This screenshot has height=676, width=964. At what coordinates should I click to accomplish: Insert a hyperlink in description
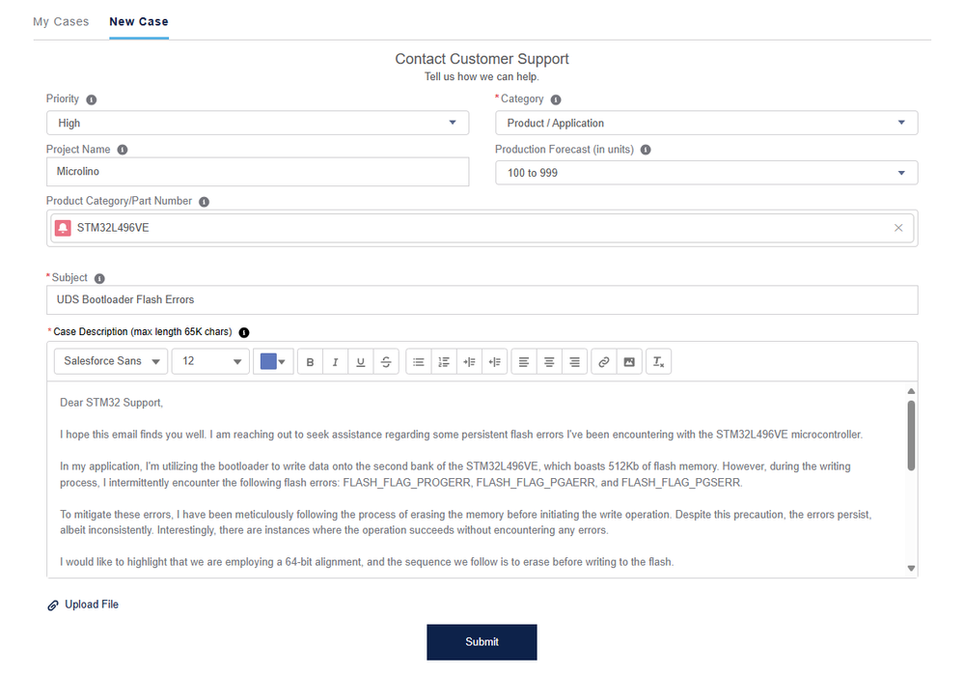604,362
